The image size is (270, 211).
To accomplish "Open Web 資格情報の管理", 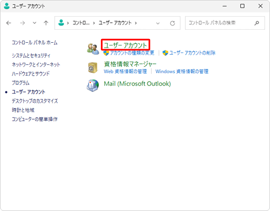I will [x=125, y=71].
